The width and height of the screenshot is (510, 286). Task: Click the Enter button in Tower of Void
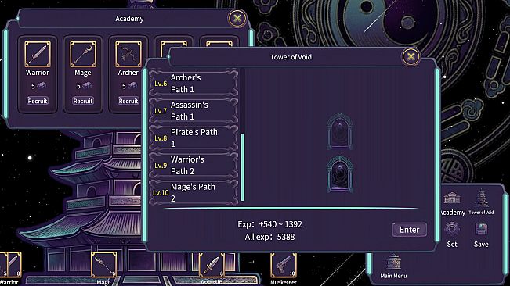pyautogui.click(x=409, y=230)
